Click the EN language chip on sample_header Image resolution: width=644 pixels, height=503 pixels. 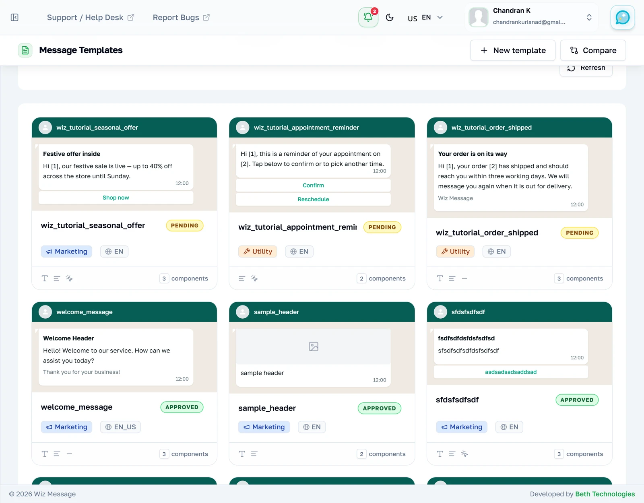point(312,427)
